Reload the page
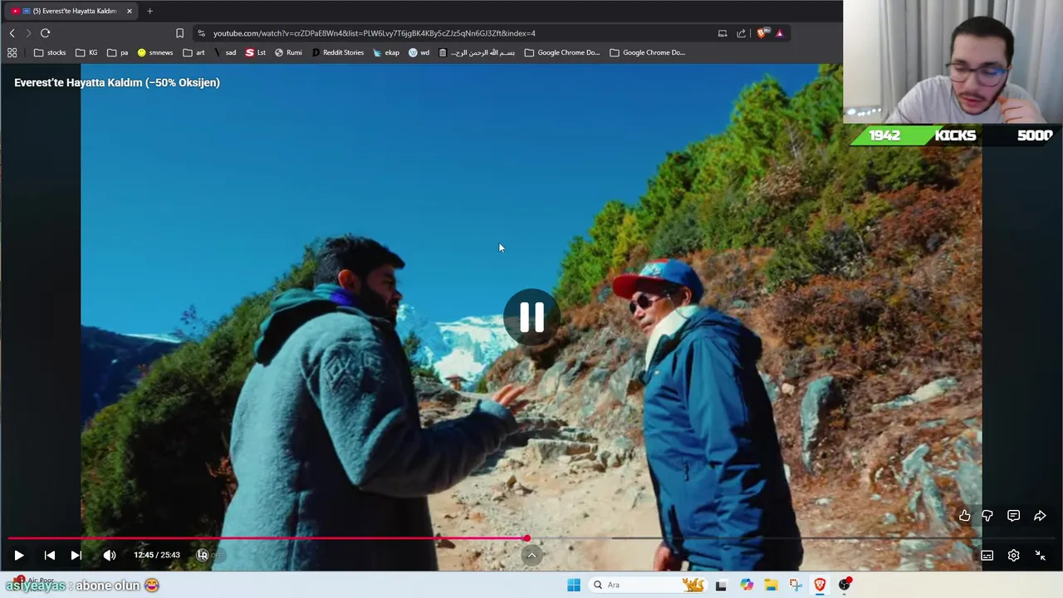 pos(45,33)
